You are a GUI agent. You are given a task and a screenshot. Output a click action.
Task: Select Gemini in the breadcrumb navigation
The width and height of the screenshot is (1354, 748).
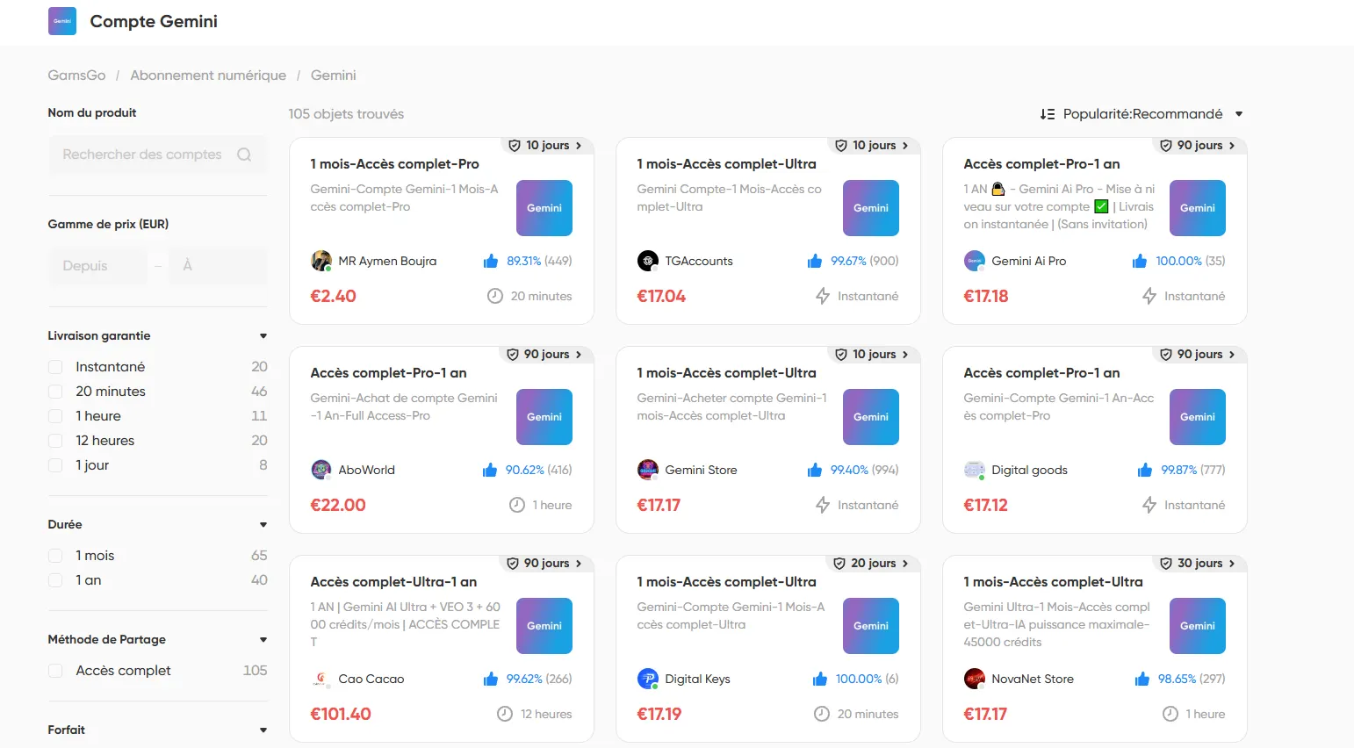click(x=333, y=76)
